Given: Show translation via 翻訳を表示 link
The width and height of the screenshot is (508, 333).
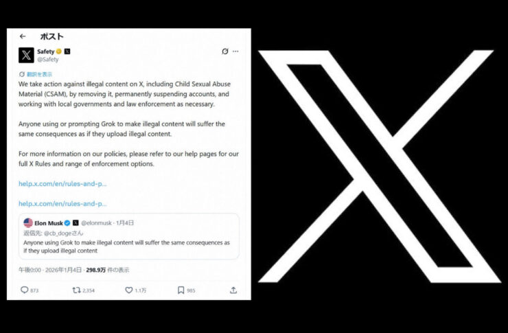Looking at the screenshot, I should (x=36, y=74).
